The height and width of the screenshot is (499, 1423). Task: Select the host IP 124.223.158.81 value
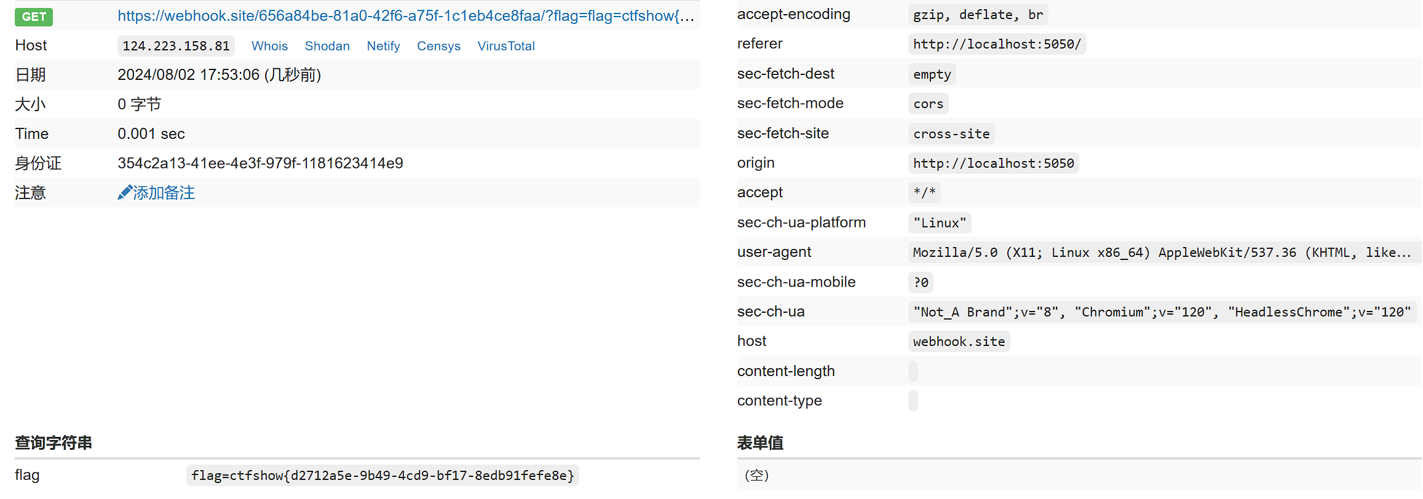coord(176,46)
